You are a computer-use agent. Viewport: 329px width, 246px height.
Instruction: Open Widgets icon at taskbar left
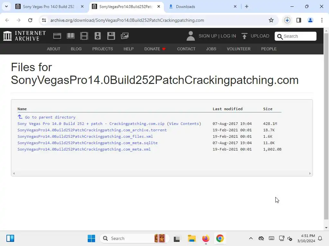(10, 238)
